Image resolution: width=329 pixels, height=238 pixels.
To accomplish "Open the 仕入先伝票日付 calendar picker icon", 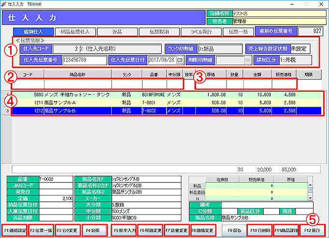I will coord(180,60).
